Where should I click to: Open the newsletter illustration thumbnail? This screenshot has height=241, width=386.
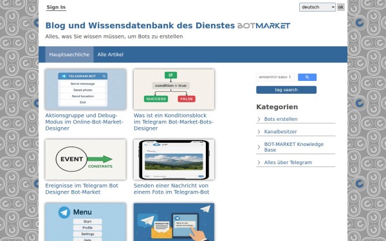tap(174, 222)
